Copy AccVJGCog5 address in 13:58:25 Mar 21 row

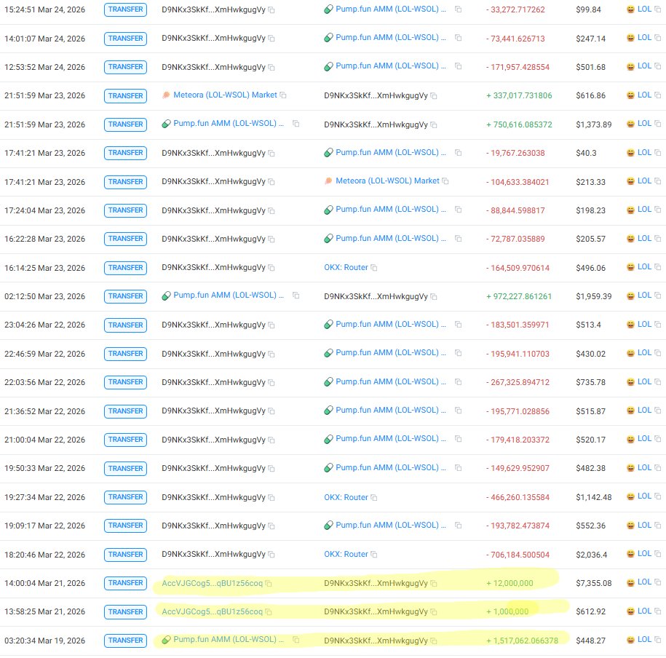click(269, 611)
